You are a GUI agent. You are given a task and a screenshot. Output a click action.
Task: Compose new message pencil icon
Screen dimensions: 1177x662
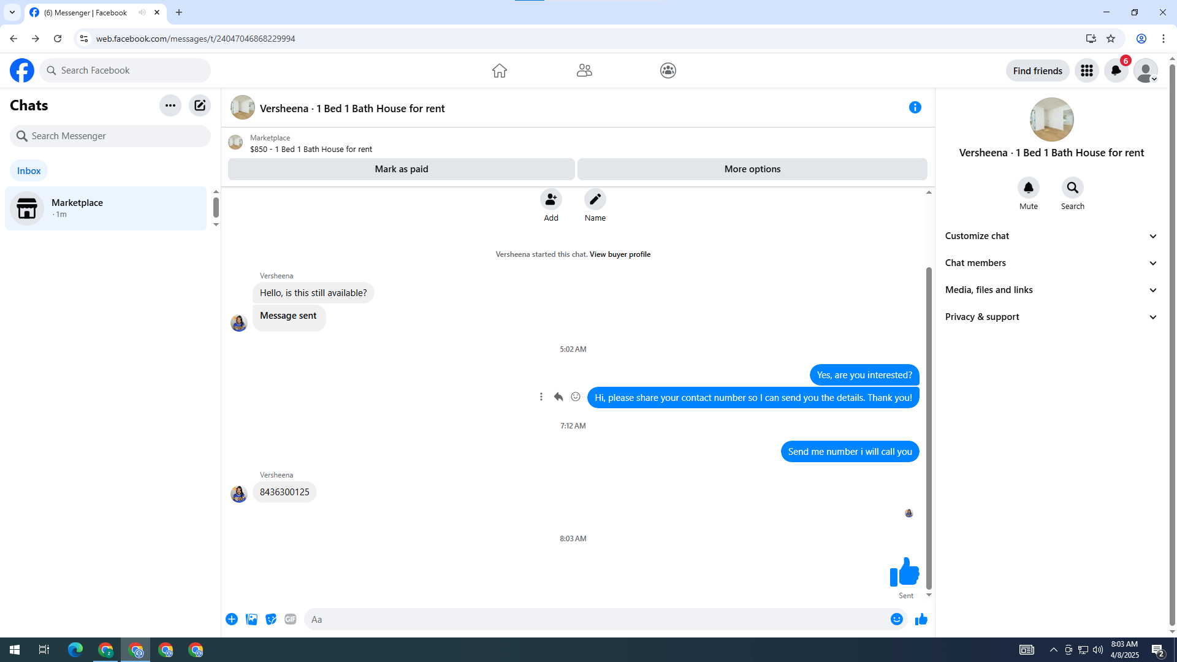200,105
